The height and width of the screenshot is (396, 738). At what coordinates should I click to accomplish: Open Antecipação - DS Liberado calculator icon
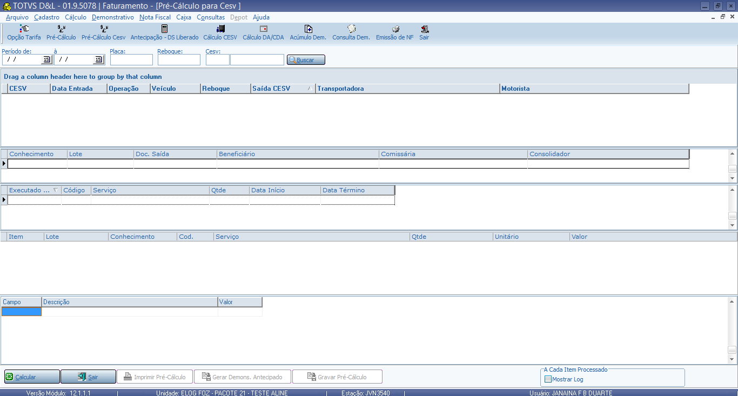[x=164, y=33]
